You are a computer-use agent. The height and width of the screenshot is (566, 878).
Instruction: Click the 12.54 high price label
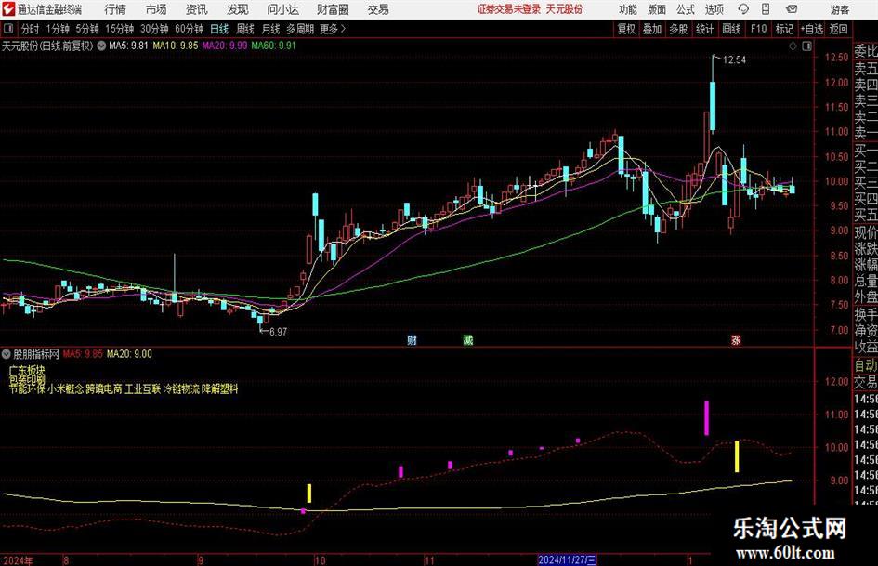pos(734,60)
